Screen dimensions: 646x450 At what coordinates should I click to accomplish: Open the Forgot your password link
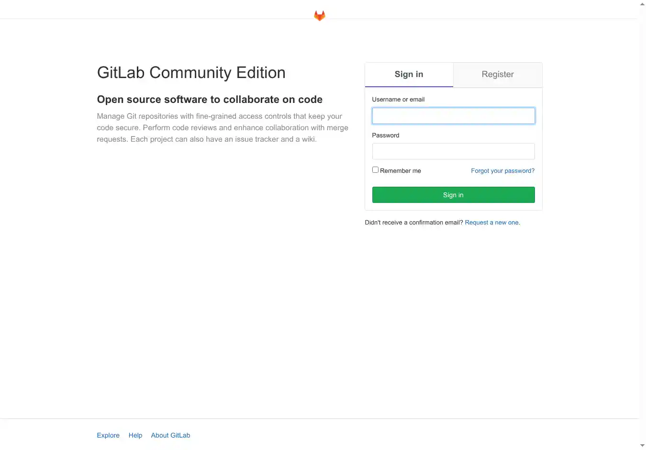coord(502,171)
